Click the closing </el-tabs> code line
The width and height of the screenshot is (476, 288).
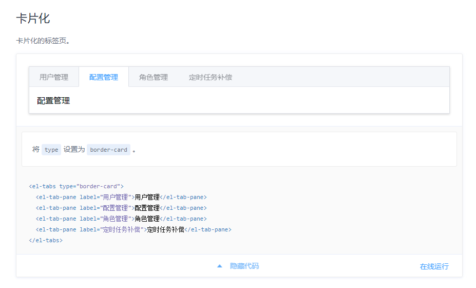46,240
